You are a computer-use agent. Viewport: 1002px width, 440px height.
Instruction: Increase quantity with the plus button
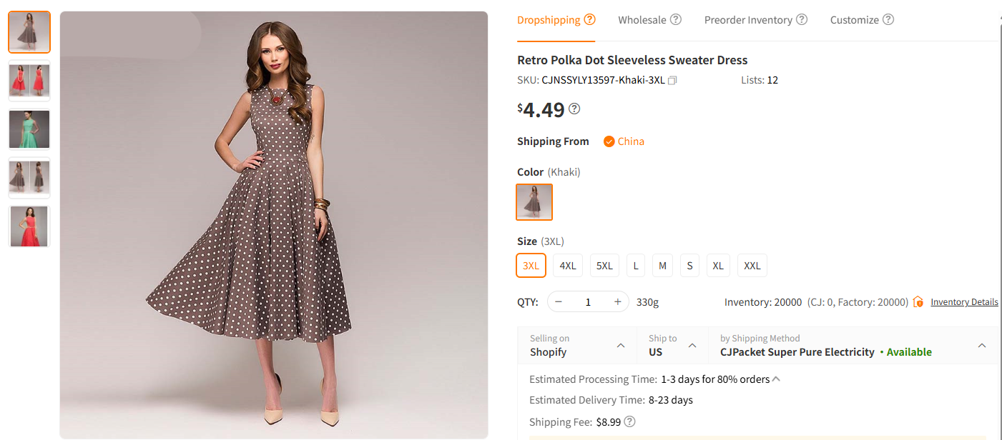[x=617, y=301]
